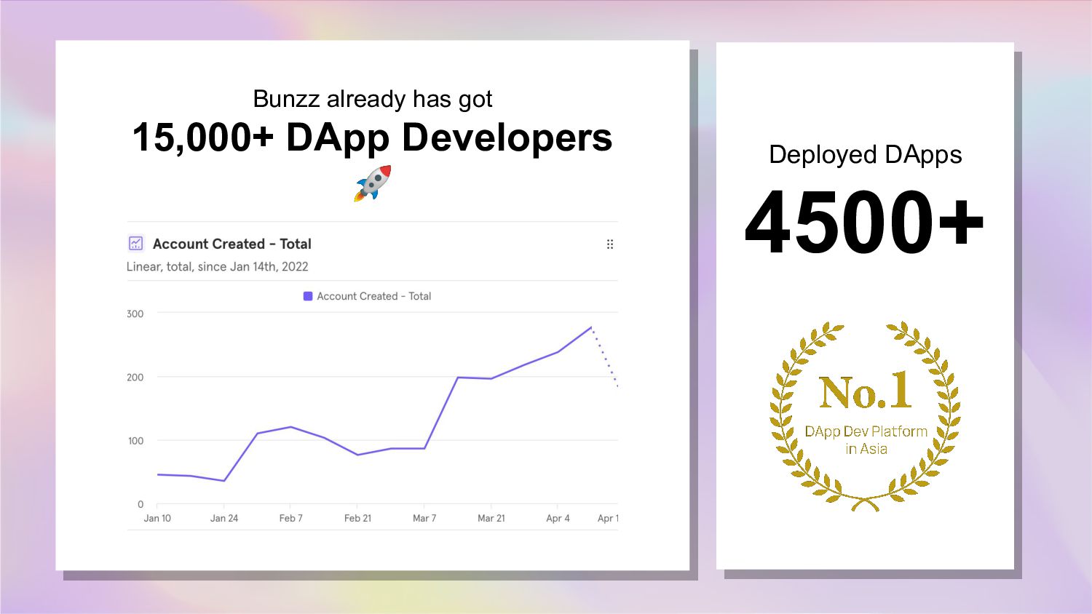Click the 'Deployed DApps' heading
Screen dimensions: 1092x614
(x=865, y=155)
